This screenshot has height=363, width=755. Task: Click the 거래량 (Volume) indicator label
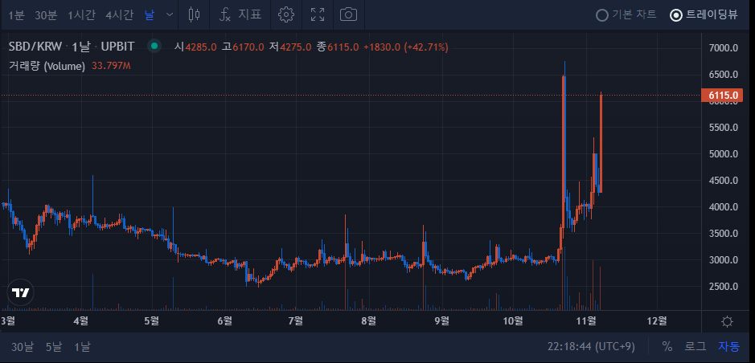pyautogui.click(x=47, y=66)
